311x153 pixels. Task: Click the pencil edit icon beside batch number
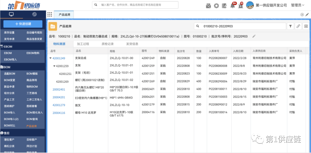click(x=254, y=36)
